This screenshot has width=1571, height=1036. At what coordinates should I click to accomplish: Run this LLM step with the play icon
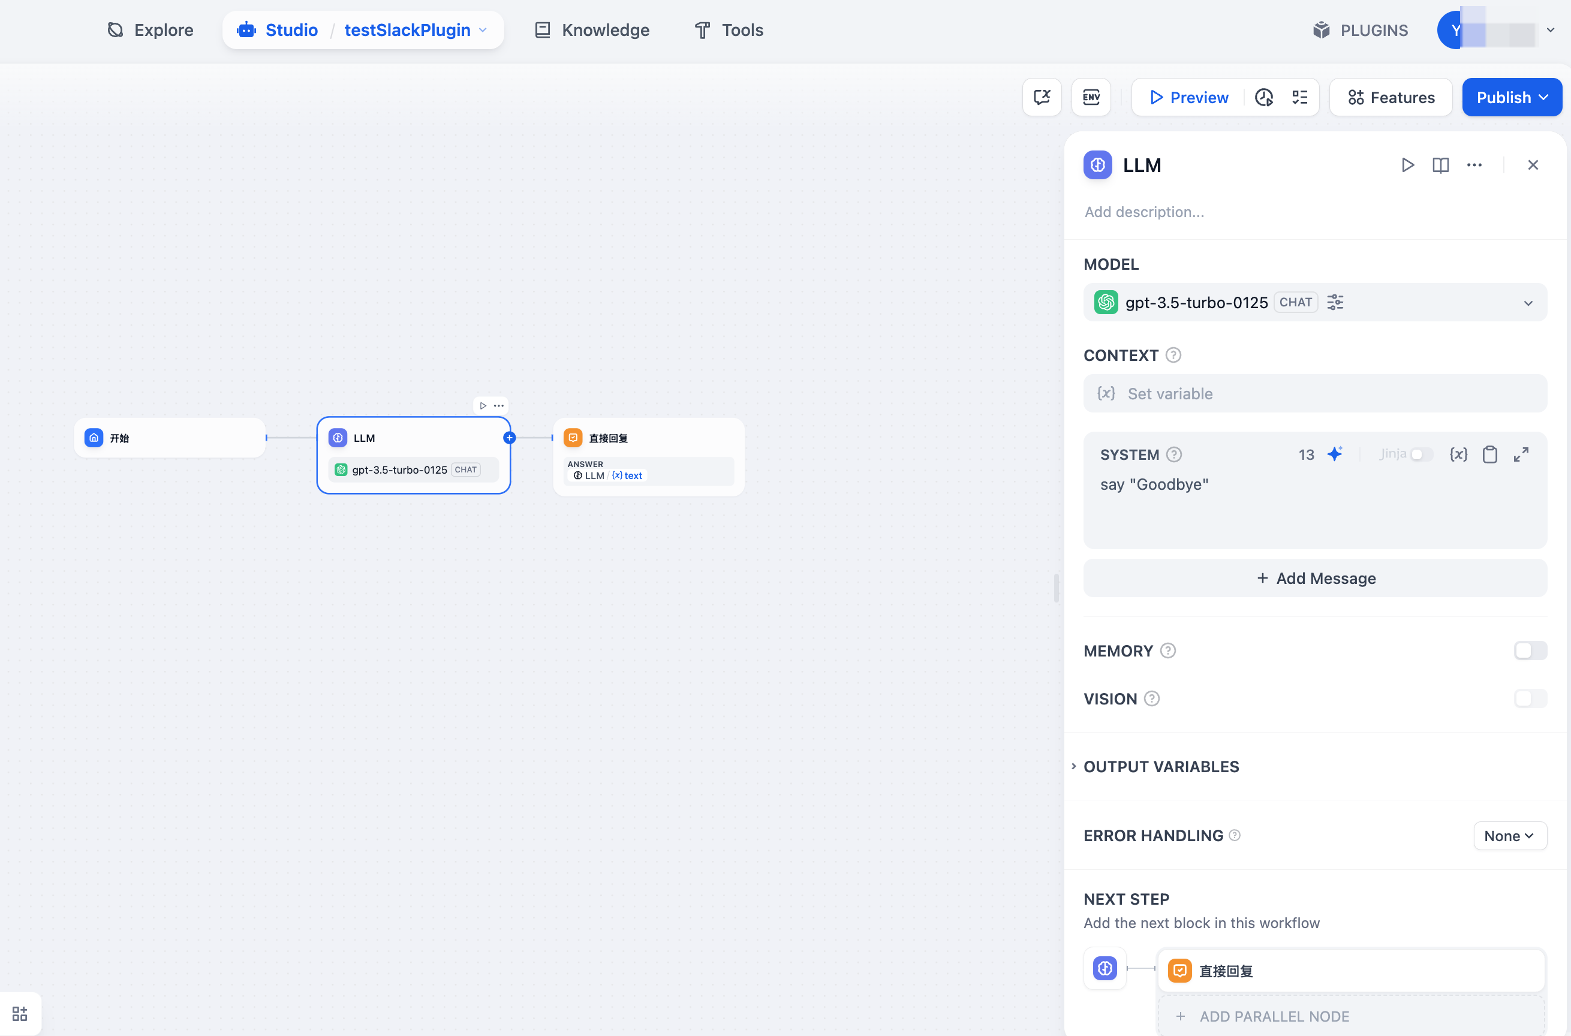(1407, 165)
